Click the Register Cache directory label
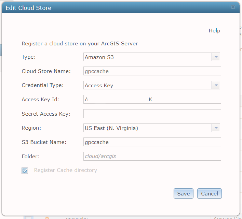The width and height of the screenshot is (242, 219). coord(65,170)
